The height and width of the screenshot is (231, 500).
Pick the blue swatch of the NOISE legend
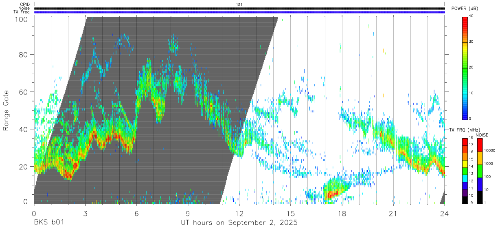(480, 184)
